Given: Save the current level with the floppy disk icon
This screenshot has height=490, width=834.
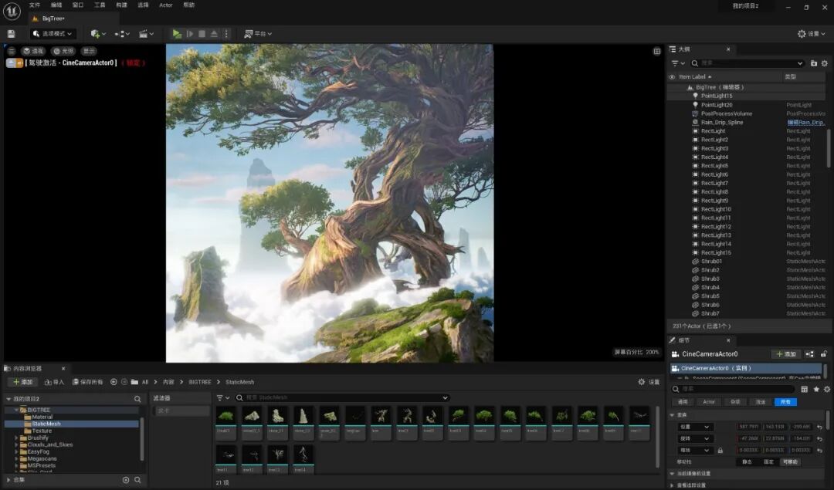Looking at the screenshot, I should coord(11,33).
